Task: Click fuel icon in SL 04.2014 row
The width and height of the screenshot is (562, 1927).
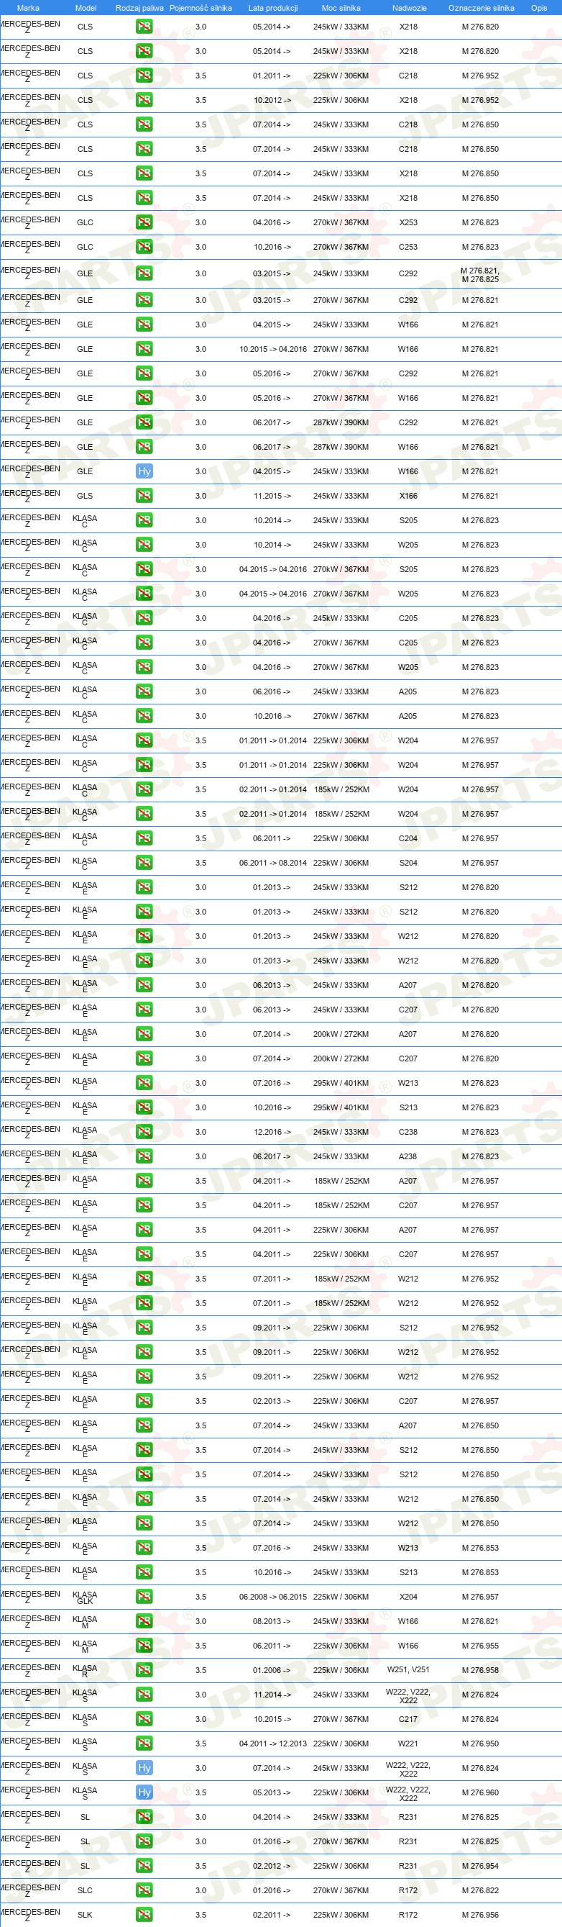Action: click(144, 1817)
